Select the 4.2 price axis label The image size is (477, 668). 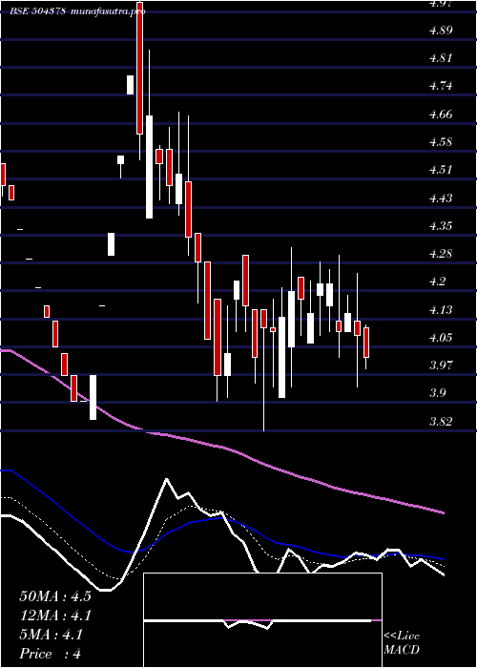tap(437, 282)
